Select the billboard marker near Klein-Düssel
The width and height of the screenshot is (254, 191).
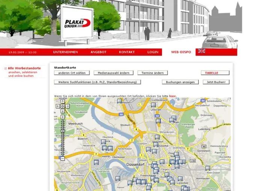[x=208, y=168]
